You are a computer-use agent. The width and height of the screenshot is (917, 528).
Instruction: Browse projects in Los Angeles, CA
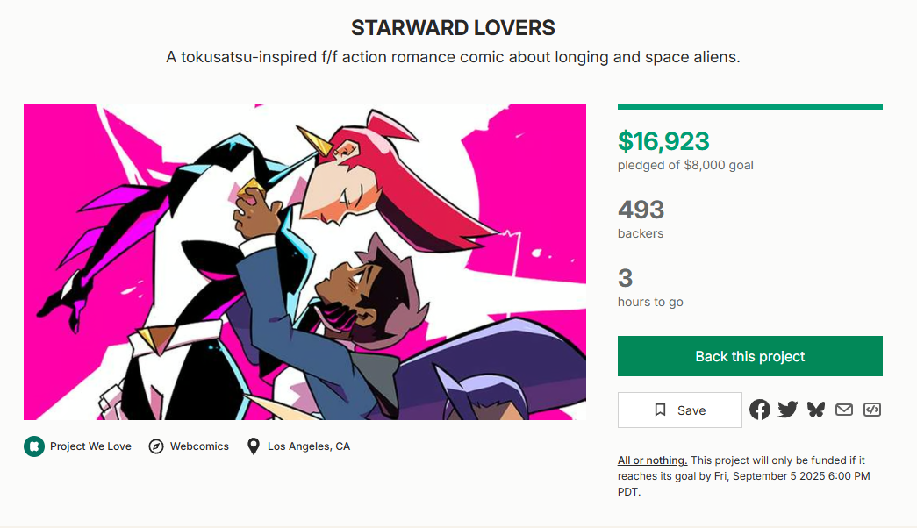[x=309, y=446]
